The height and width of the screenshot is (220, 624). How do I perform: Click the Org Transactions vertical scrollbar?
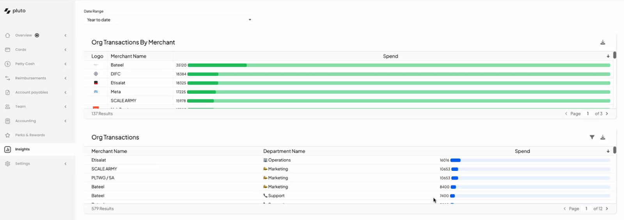click(x=615, y=150)
